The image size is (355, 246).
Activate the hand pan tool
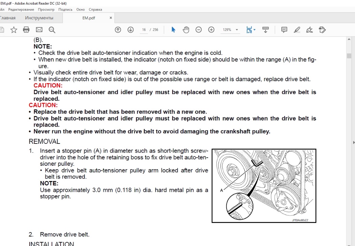click(x=186, y=30)
